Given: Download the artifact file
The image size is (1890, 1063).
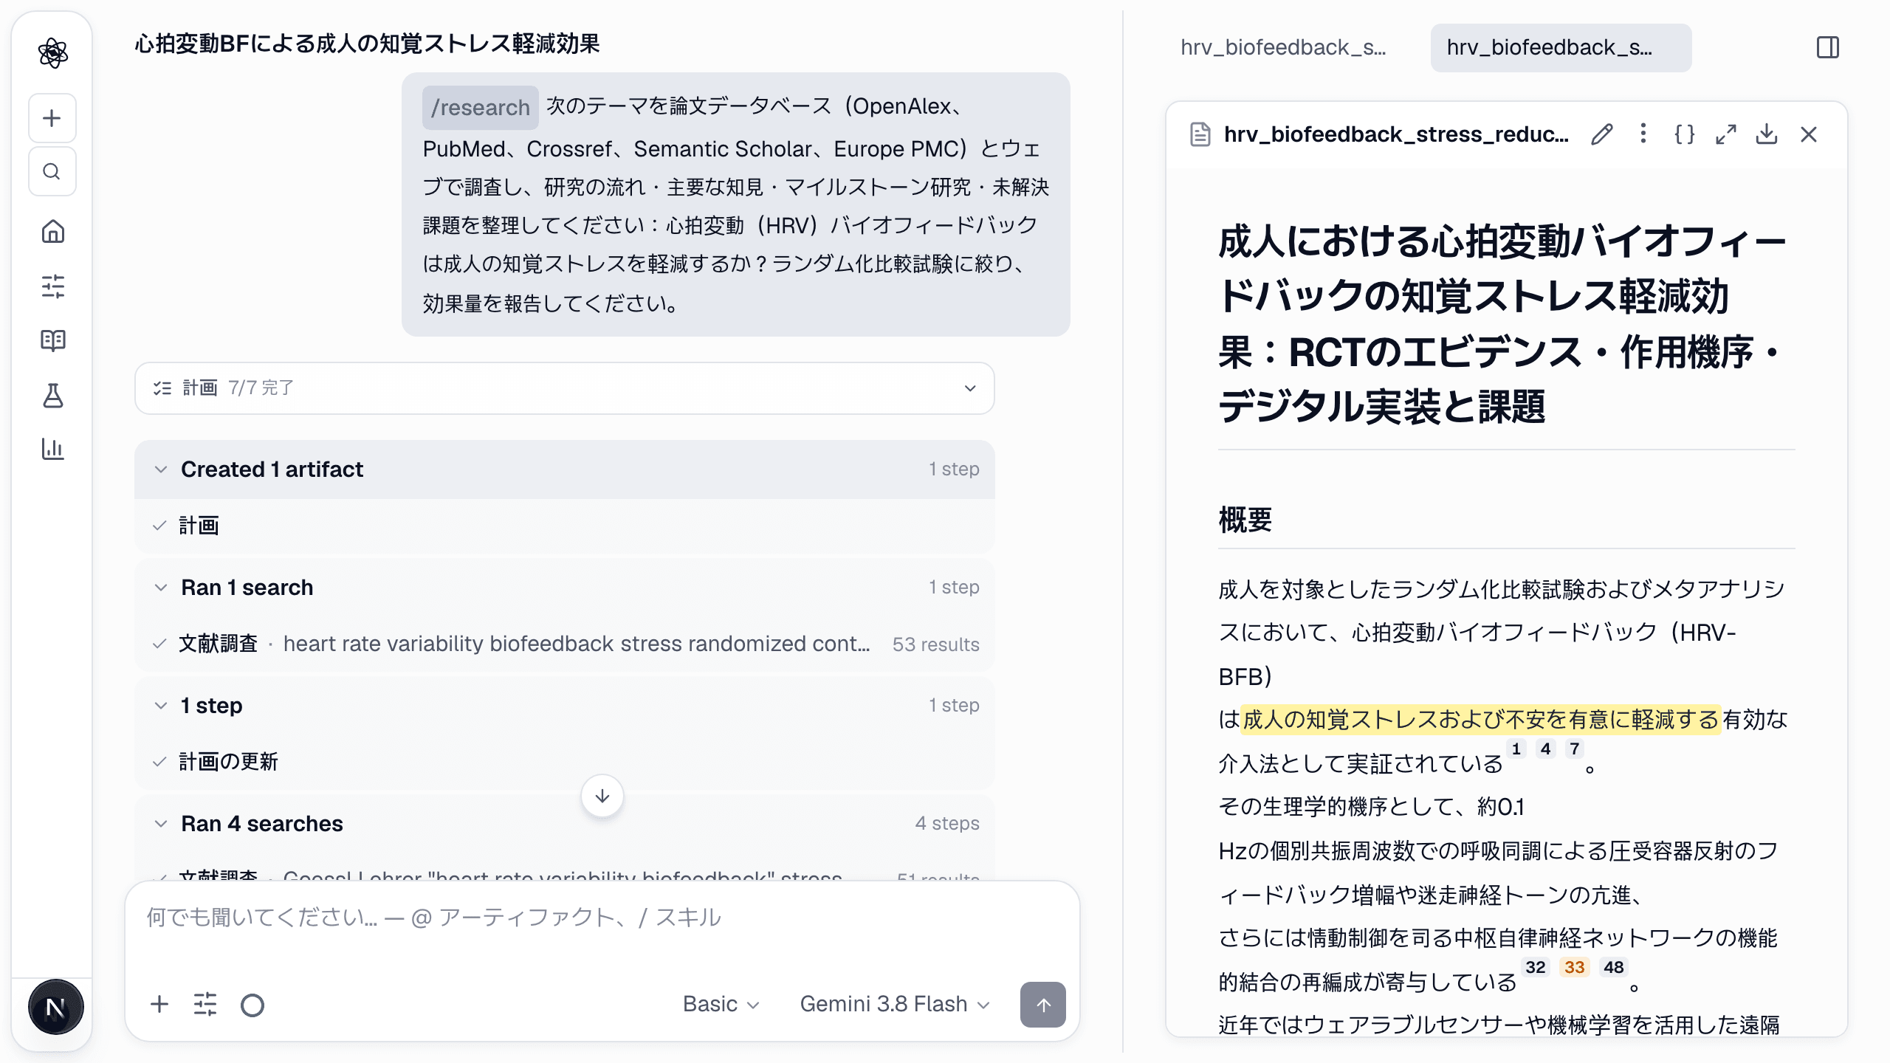Looking at the screenshot, I should (1767, 134).
